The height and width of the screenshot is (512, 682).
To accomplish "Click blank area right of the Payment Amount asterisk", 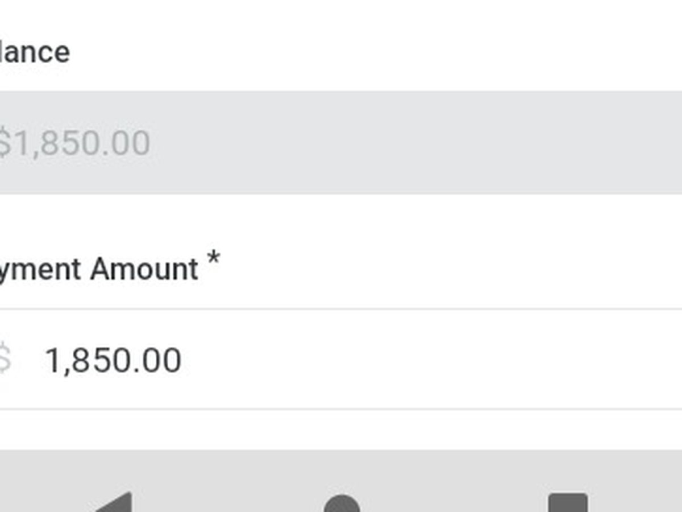I will 426,269.
